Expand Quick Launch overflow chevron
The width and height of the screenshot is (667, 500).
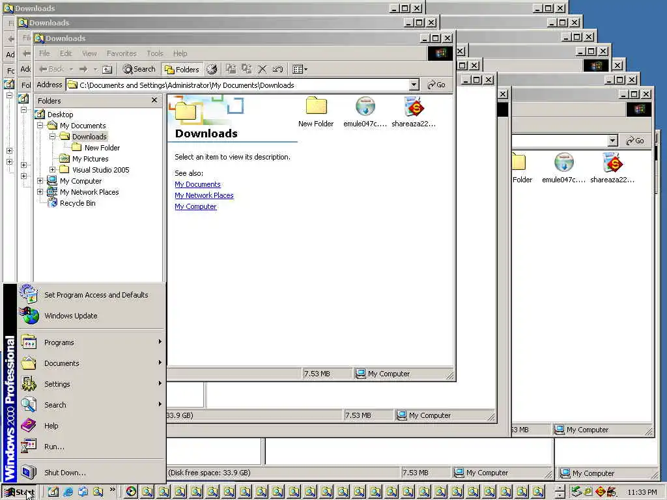[112, 490]
